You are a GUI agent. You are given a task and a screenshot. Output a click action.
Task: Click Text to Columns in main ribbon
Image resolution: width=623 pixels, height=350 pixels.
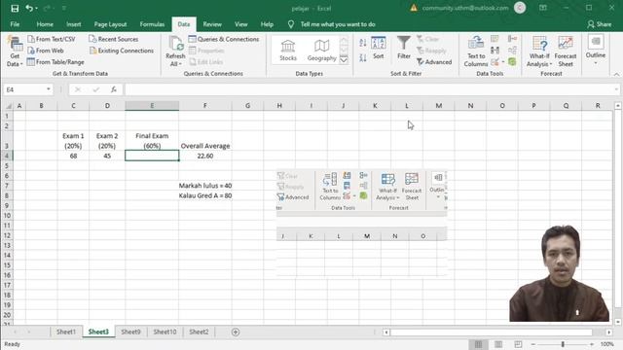point(476,52)
